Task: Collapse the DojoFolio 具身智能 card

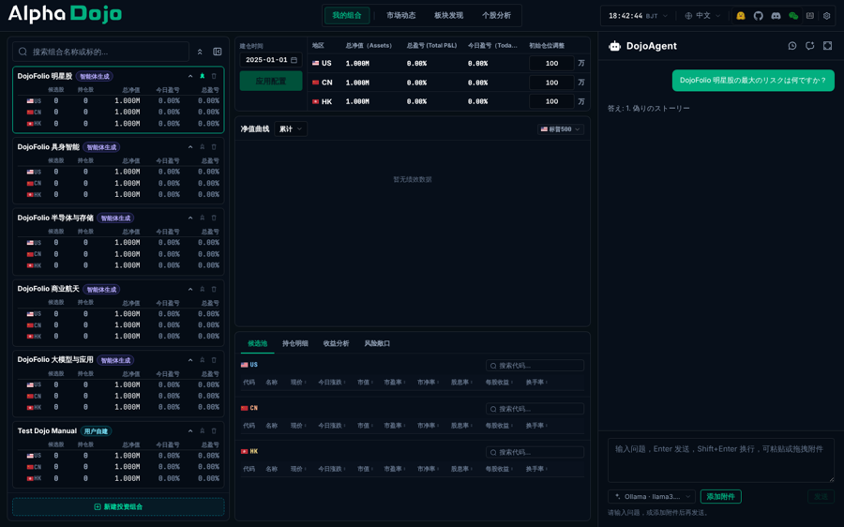Action: point(190,147)
